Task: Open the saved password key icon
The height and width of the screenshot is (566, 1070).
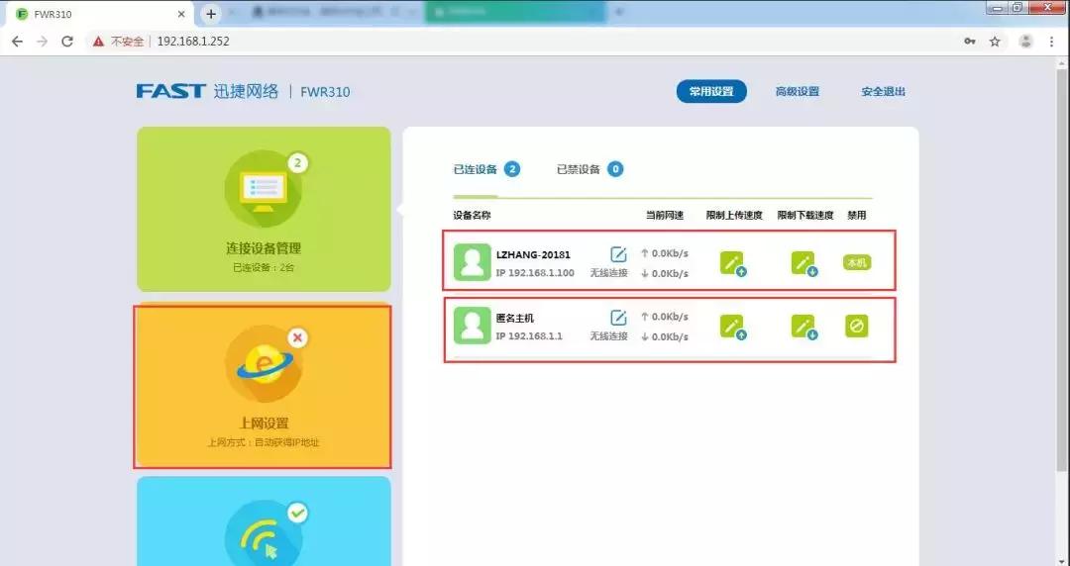Action: pyautogui.click(x=970, y=42)
